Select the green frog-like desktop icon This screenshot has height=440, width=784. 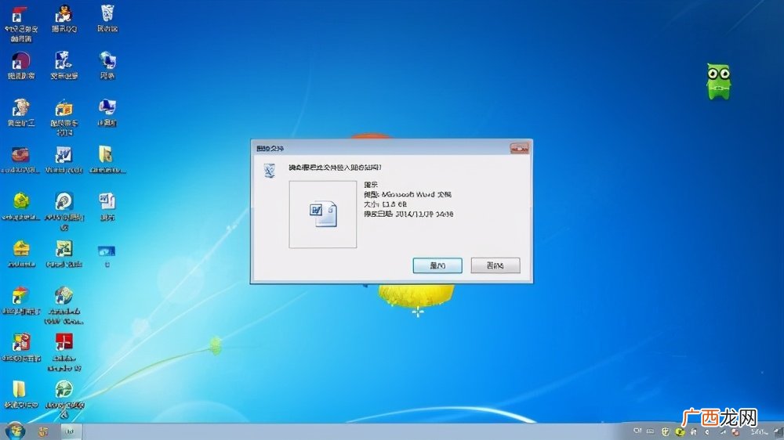point(21,207)
